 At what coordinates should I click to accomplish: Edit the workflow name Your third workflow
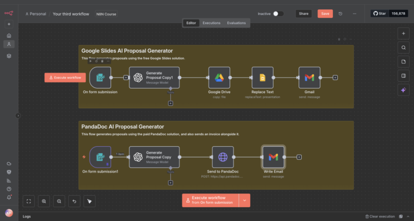[71, 14]
